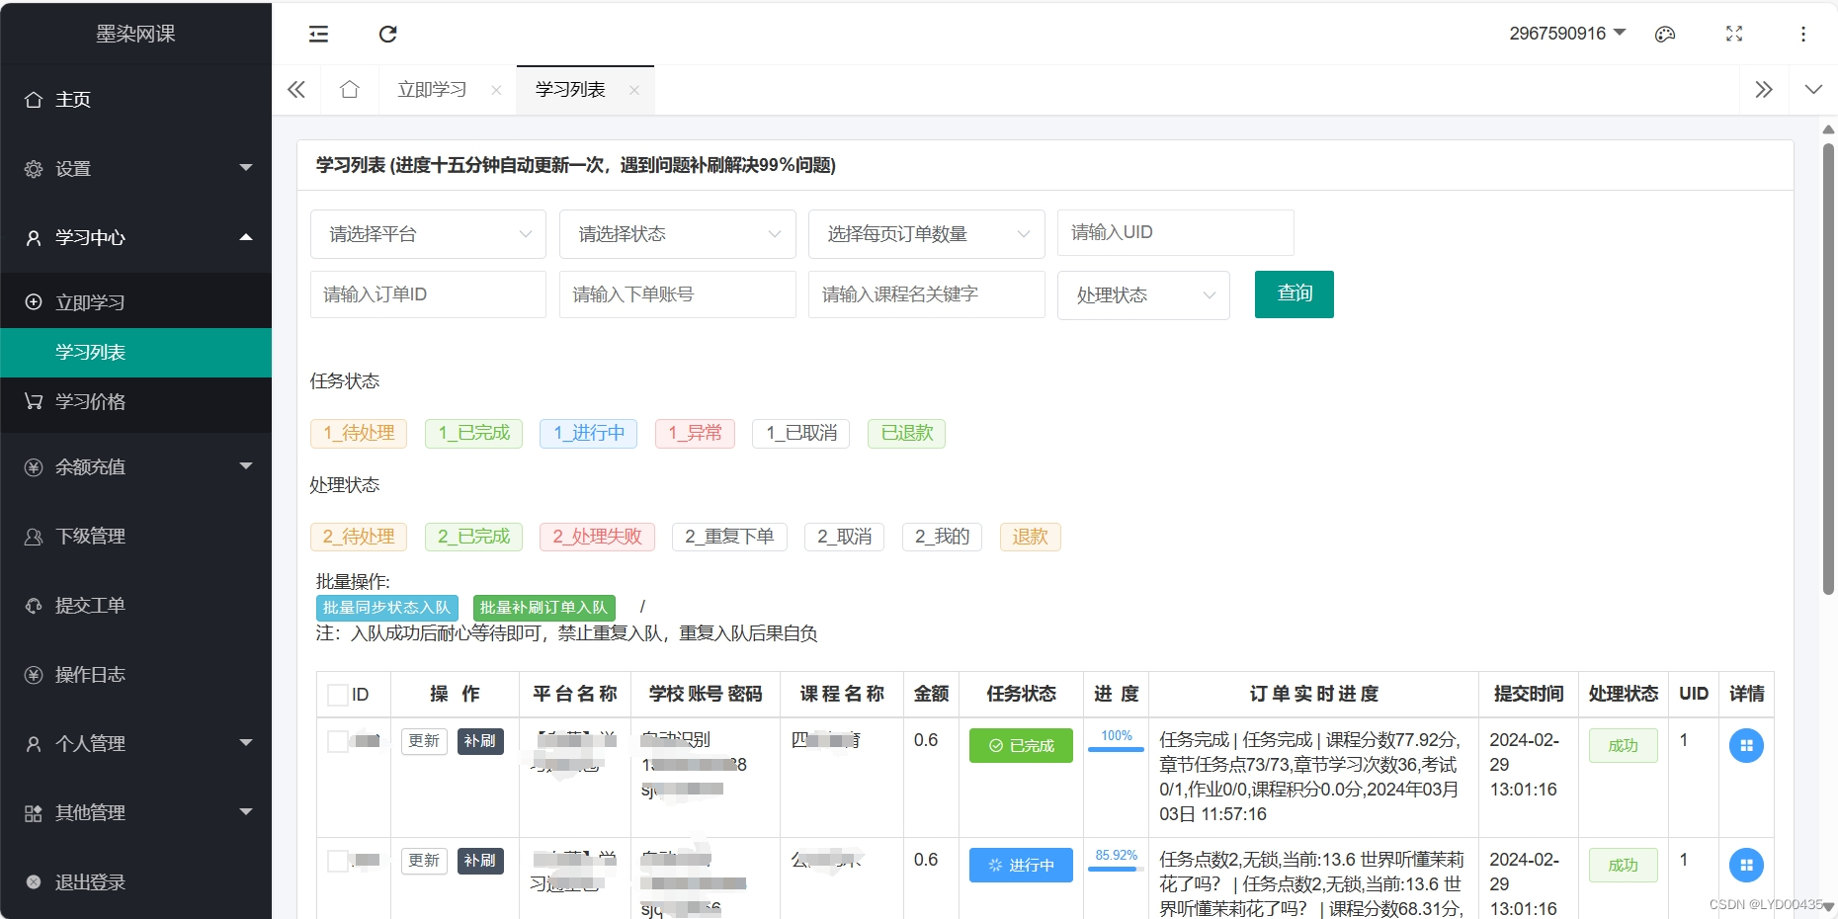Viewport: 1838px width, 919px height.
Task: Open the 操作日志 sidebar item
Action: point(90,674)
